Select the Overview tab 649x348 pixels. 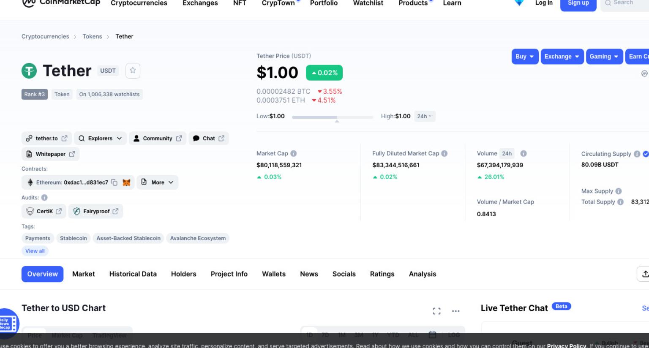(x=42, y=274)
